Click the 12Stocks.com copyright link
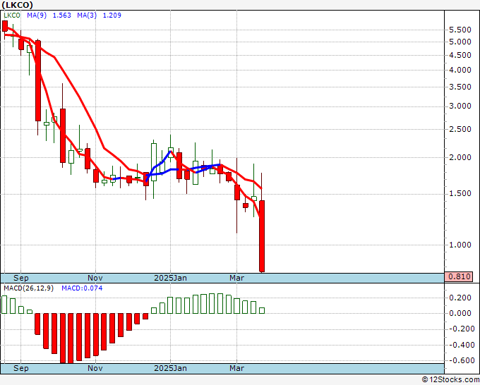The width and height of the screenshot is (480, 385). click(x=451, y=380)
